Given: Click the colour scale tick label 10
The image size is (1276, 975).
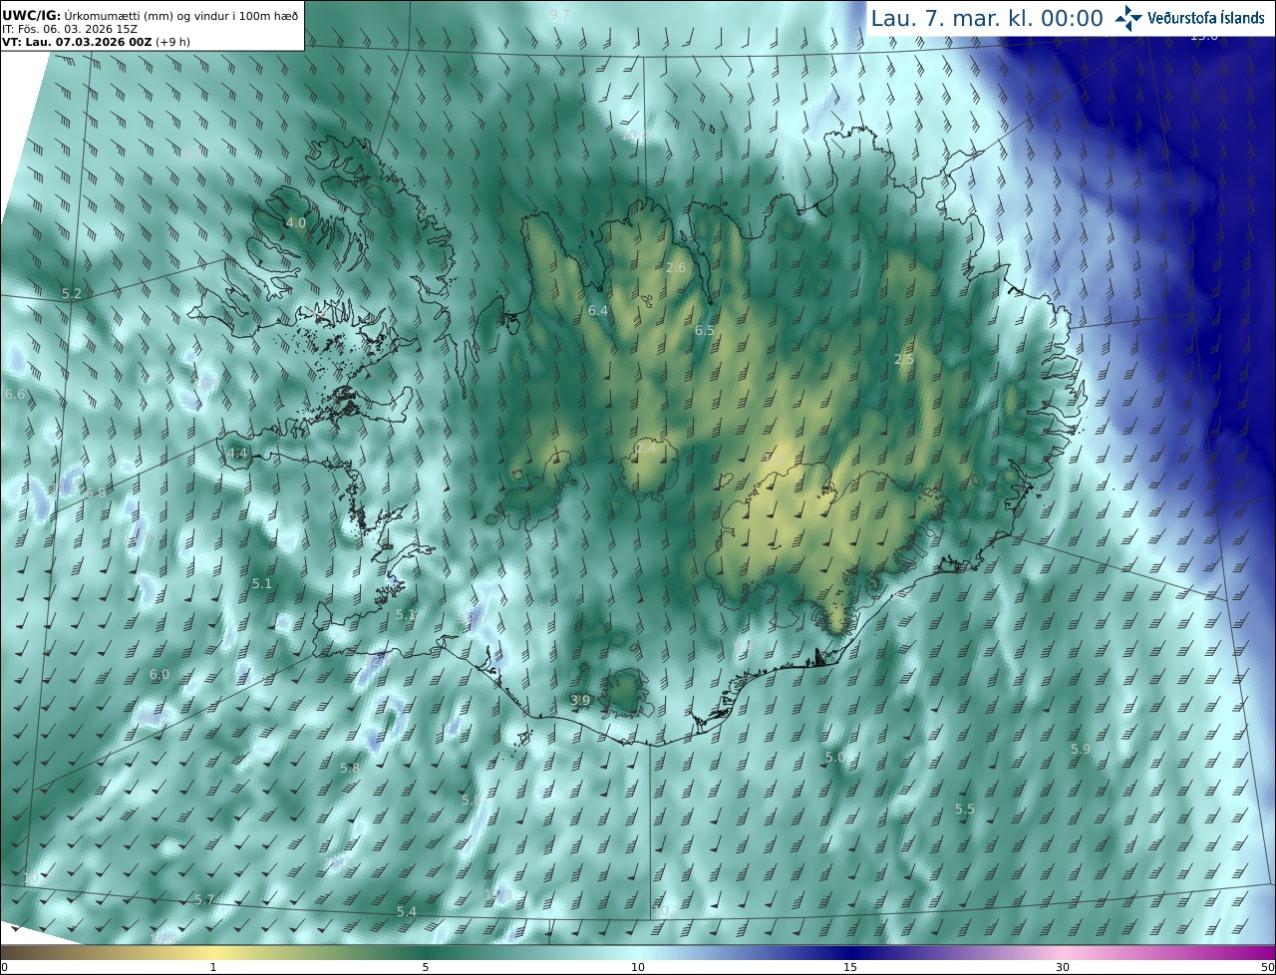Looking at the screenshot, I should [x=638, y=967].
